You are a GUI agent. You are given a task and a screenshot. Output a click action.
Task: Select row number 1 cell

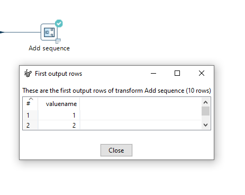click(30, 115)
